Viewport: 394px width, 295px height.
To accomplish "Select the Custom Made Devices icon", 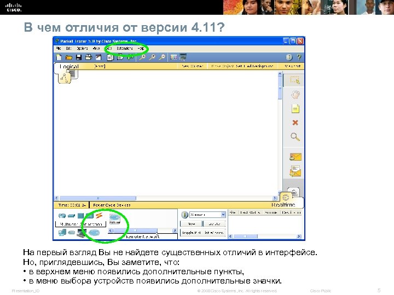I will [x=82, y=233].
